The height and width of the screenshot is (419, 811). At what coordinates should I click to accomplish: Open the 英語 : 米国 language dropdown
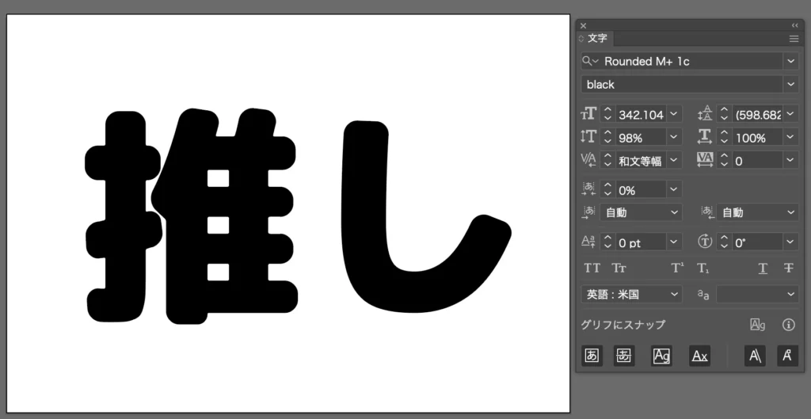[631, 295]
